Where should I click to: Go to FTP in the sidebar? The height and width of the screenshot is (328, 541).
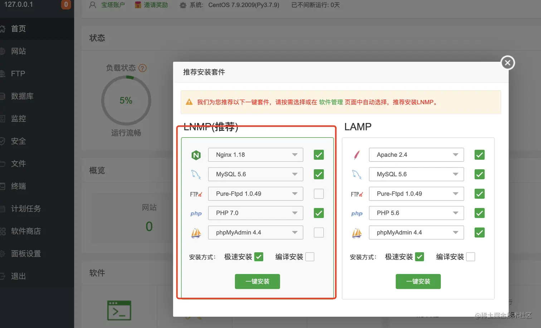coord(37,74)
